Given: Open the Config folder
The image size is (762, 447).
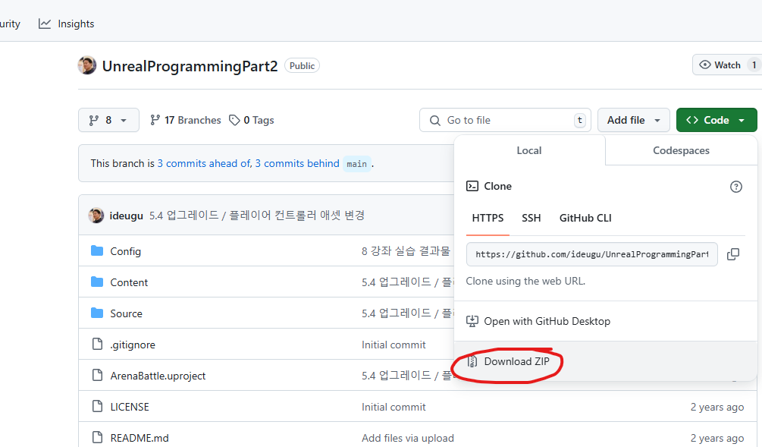Looking at the screenshot, I should tap(125, 251).
